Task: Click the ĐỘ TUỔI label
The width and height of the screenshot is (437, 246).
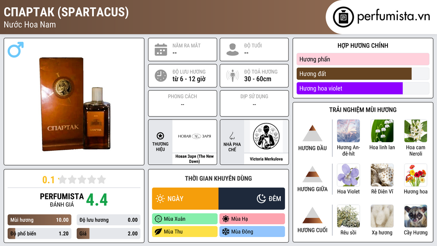Action: pyautogui.click(x=253, y=45)
